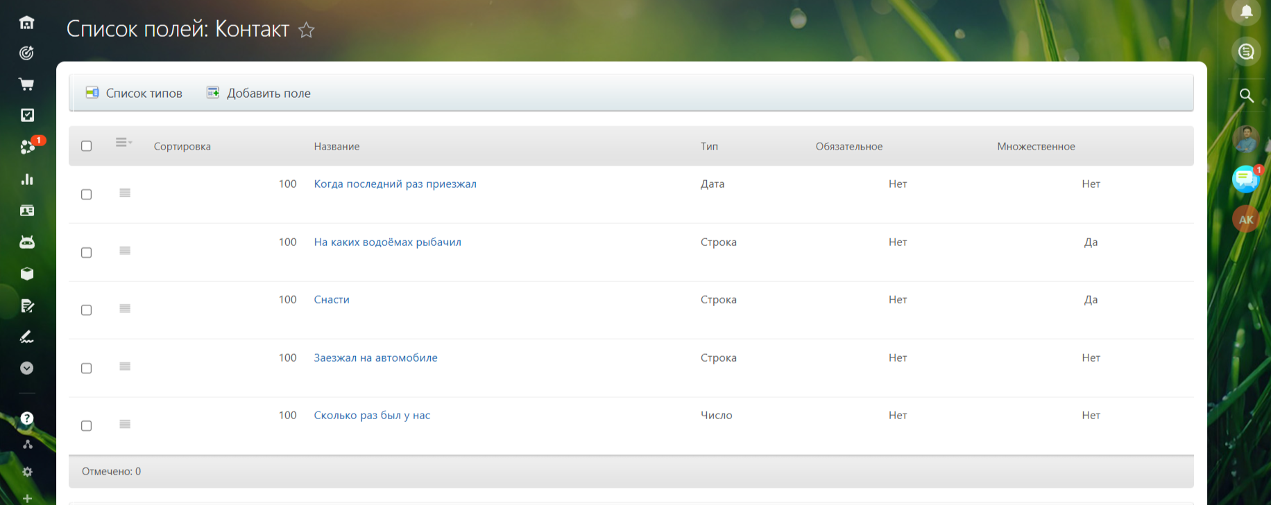Open the column settings menu in header

123,143
